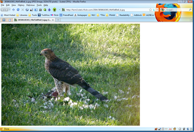Open the Plinkit bookmarks folder
194x132 pixels.
coord(111,15)
